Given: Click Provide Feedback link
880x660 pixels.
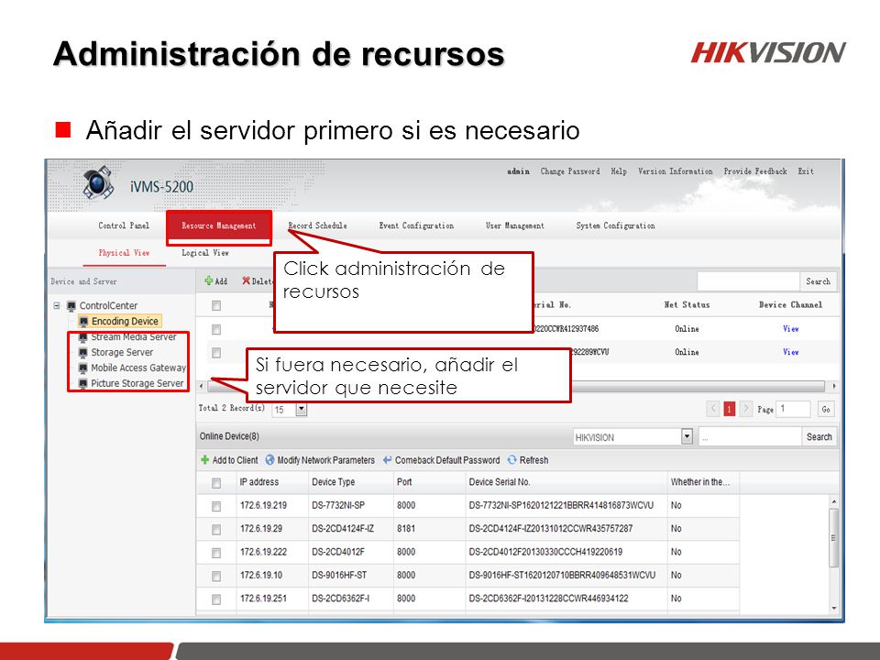Looking at the screenshot, I should pyautogui.click(x=755, y=171).
